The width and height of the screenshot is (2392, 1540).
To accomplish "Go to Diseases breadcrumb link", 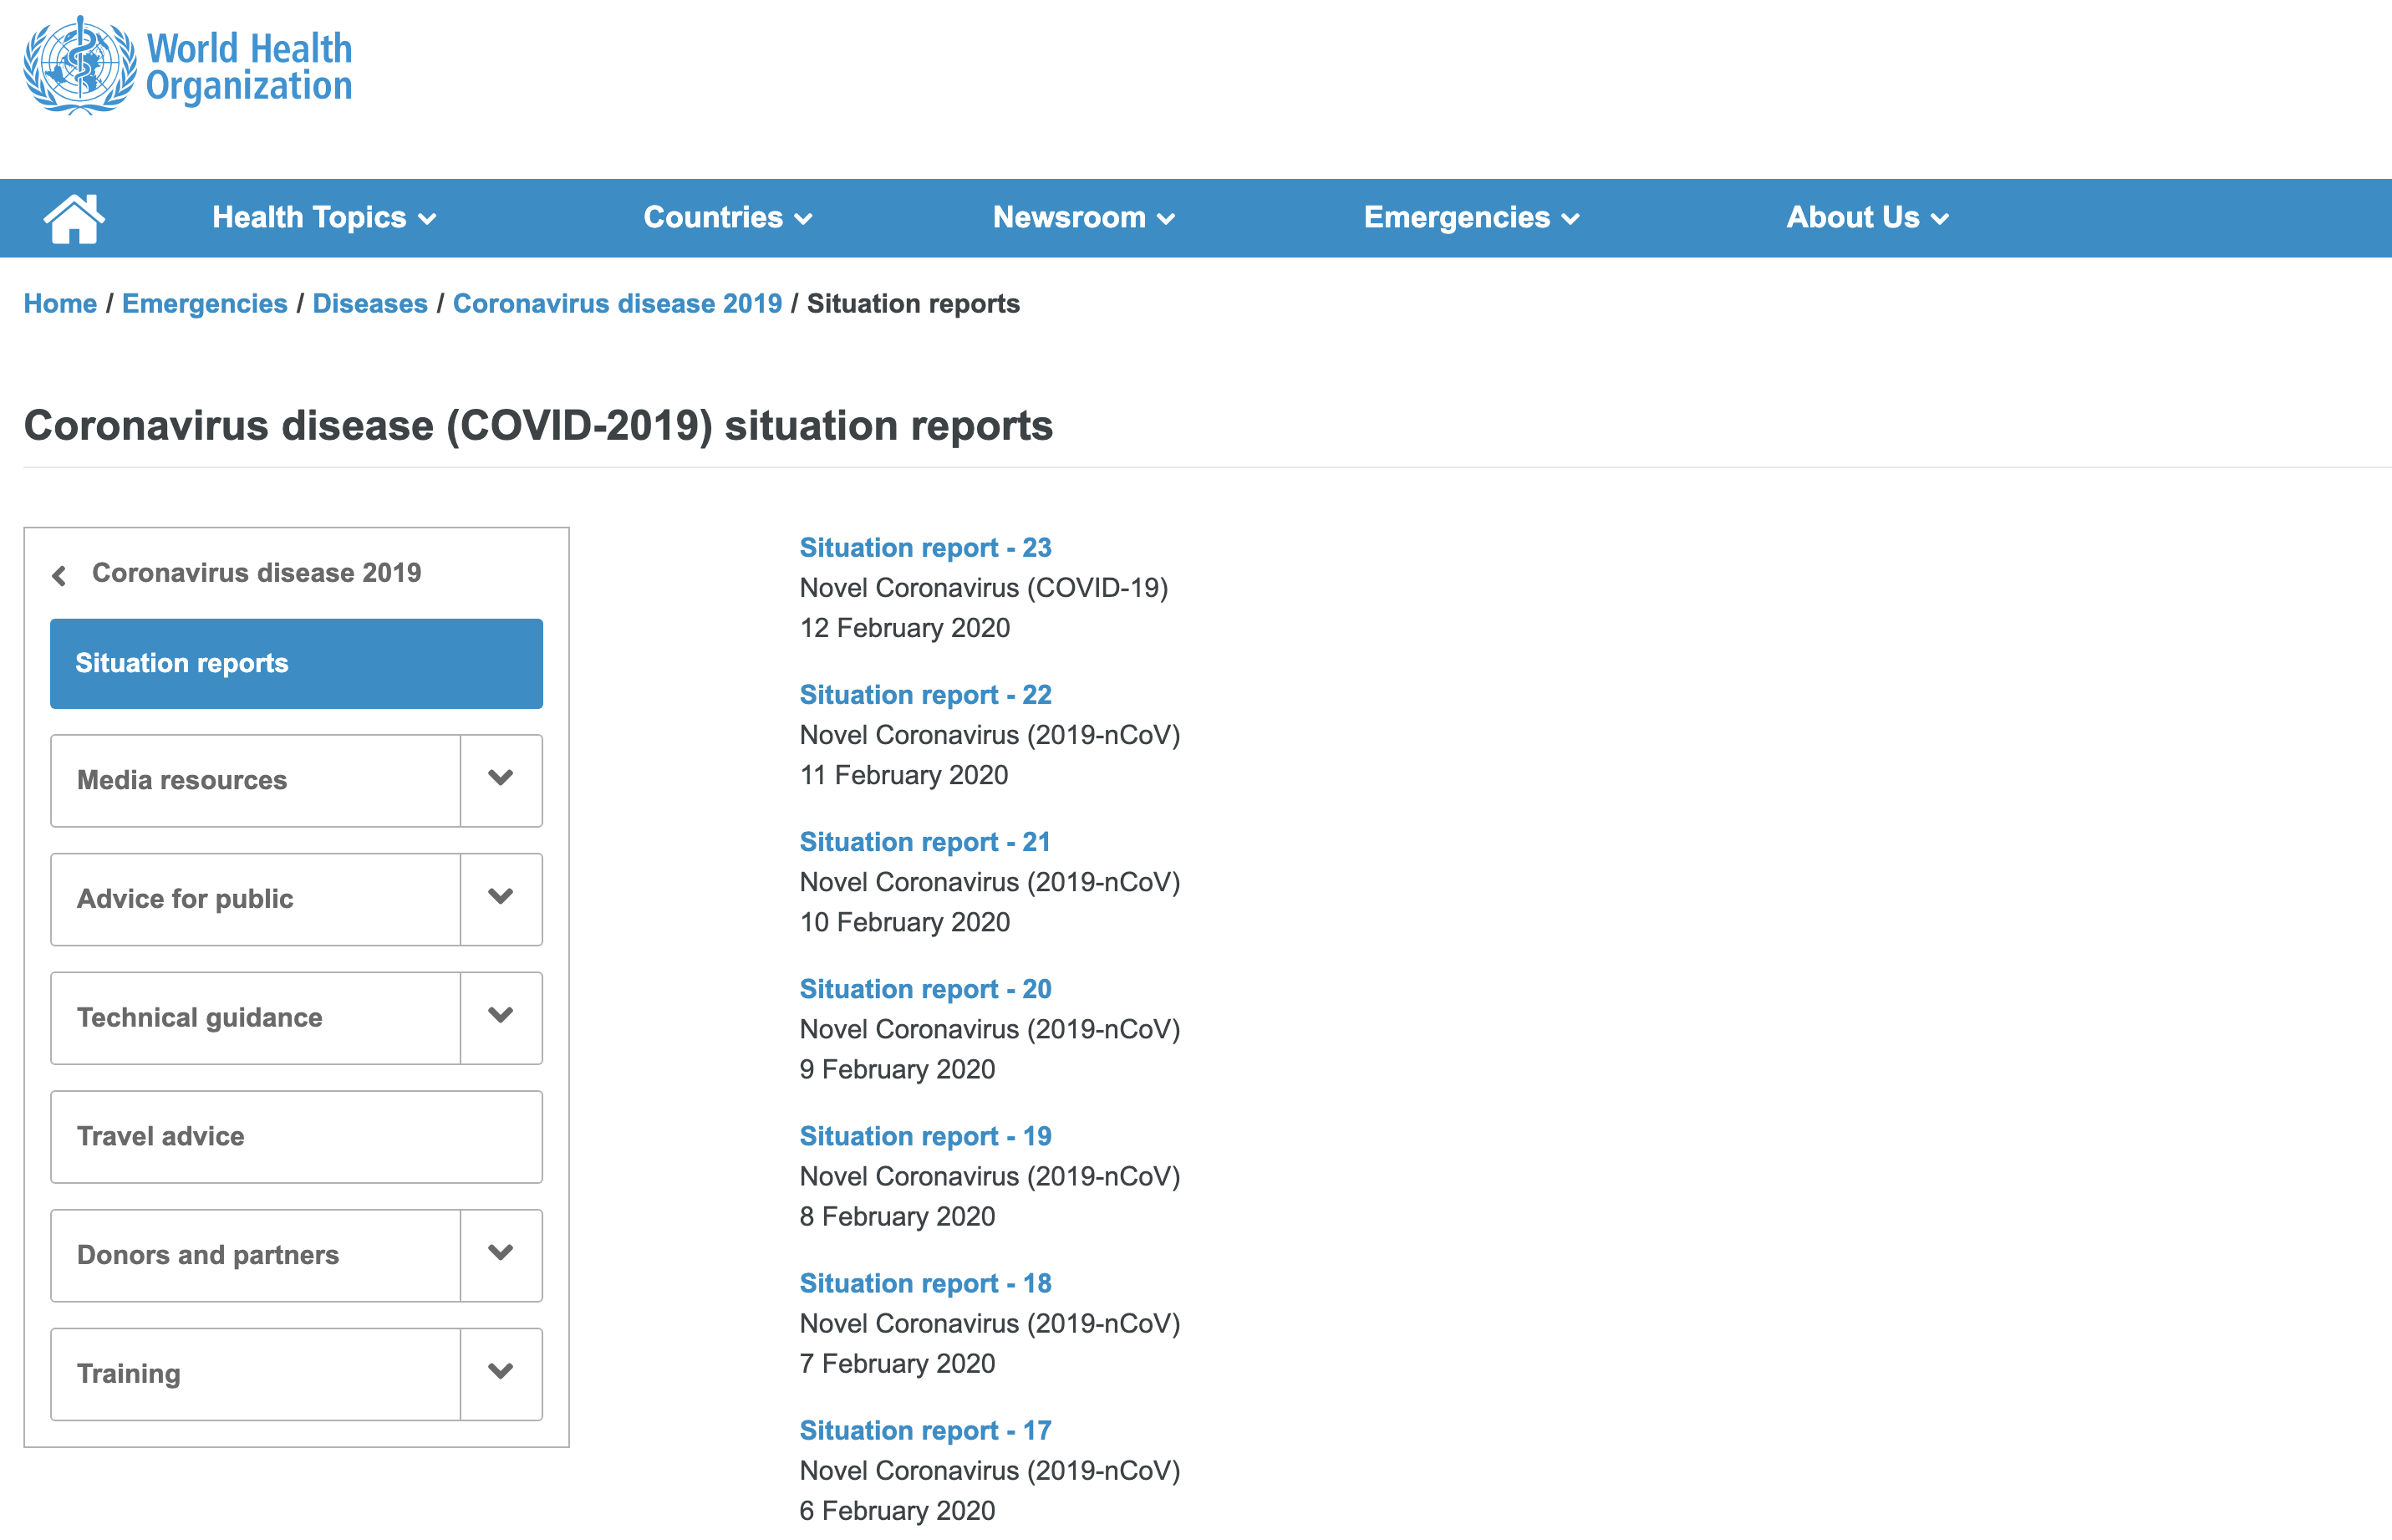I will [x=370, y=304].
